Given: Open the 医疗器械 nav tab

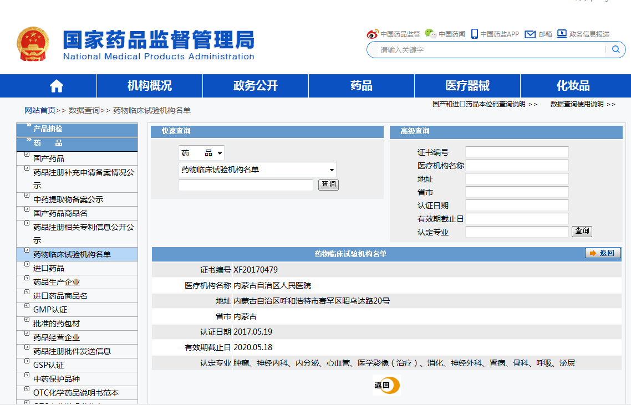Looking at the screenshot, I should coord(467,86).
